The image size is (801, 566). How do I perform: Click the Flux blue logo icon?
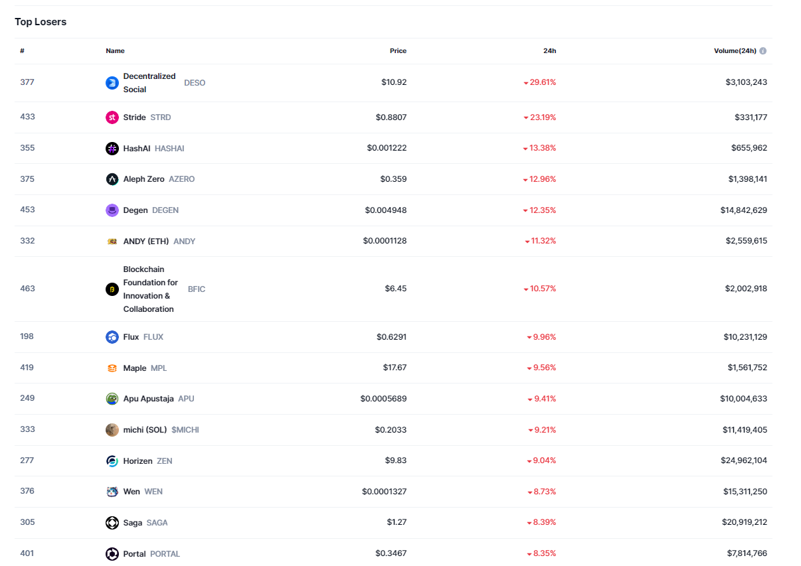(x=112, y=337)
